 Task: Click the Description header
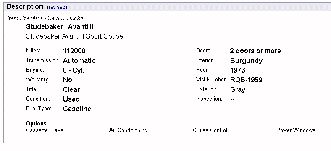(25, 7)
